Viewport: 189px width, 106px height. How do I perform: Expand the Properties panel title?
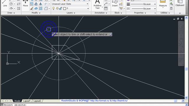140,13
